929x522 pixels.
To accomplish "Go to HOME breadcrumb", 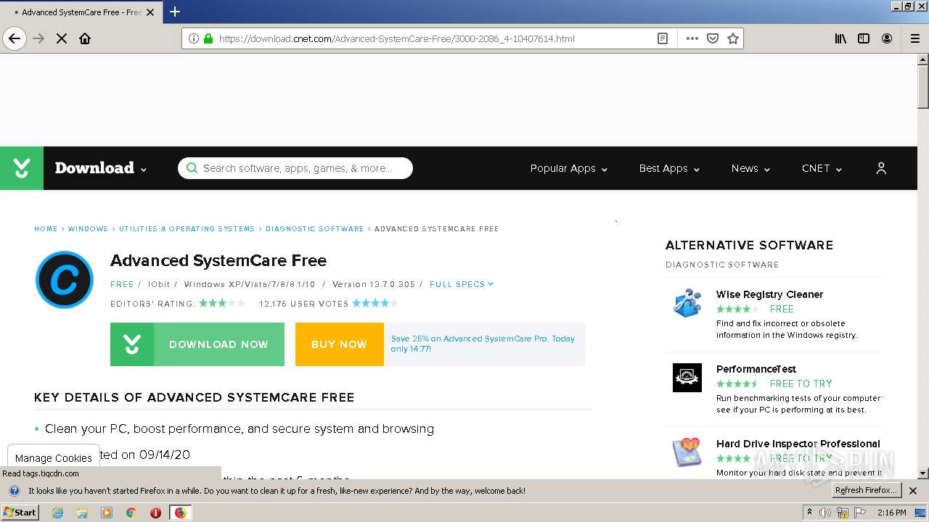I will 46,229.
